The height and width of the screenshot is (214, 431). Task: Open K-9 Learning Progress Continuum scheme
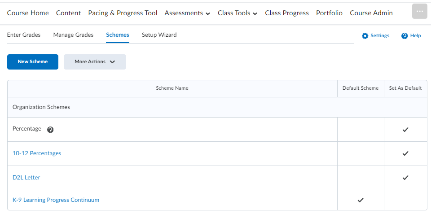coord(56,200)
